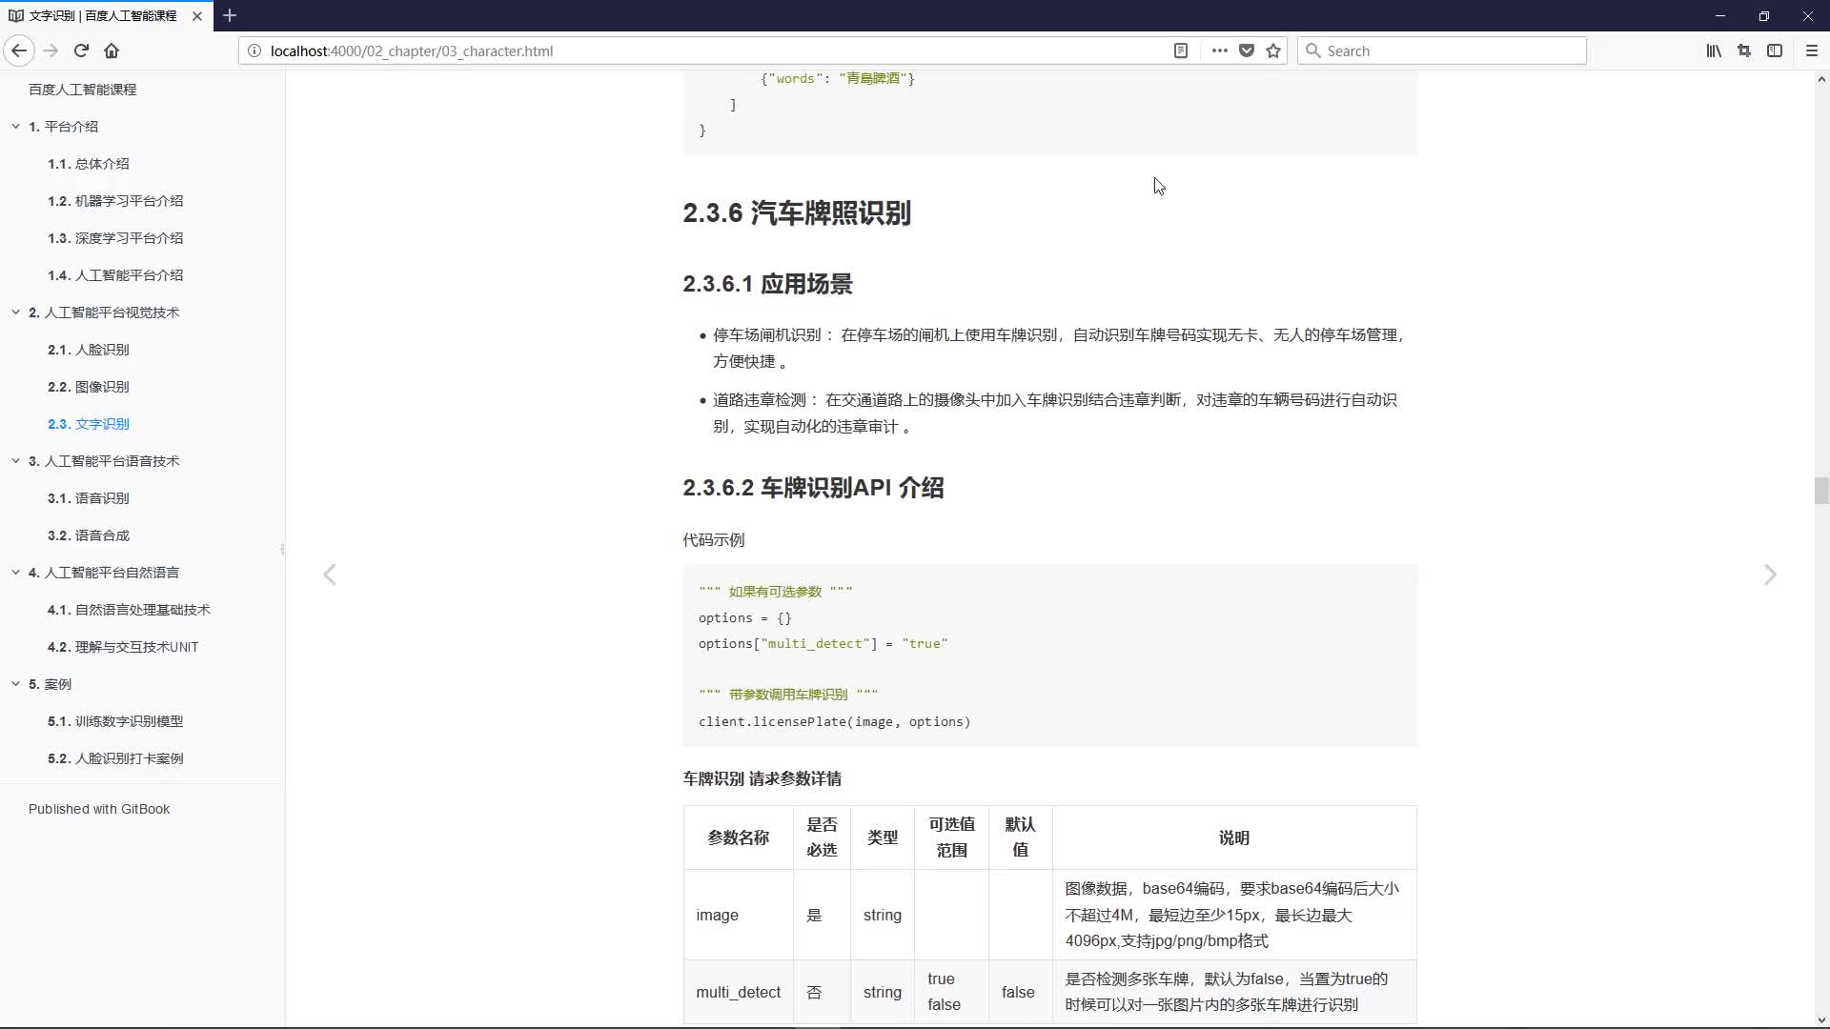Open 4. 人工智能平台自然语言 chapter
1830x1029 pixels.
[x=104, y=572]
